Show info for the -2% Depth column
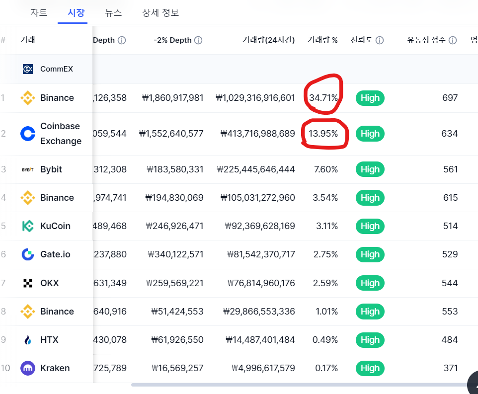Image resolution: width=478 pixels, height=394 pixels. [x=198, y=40]
